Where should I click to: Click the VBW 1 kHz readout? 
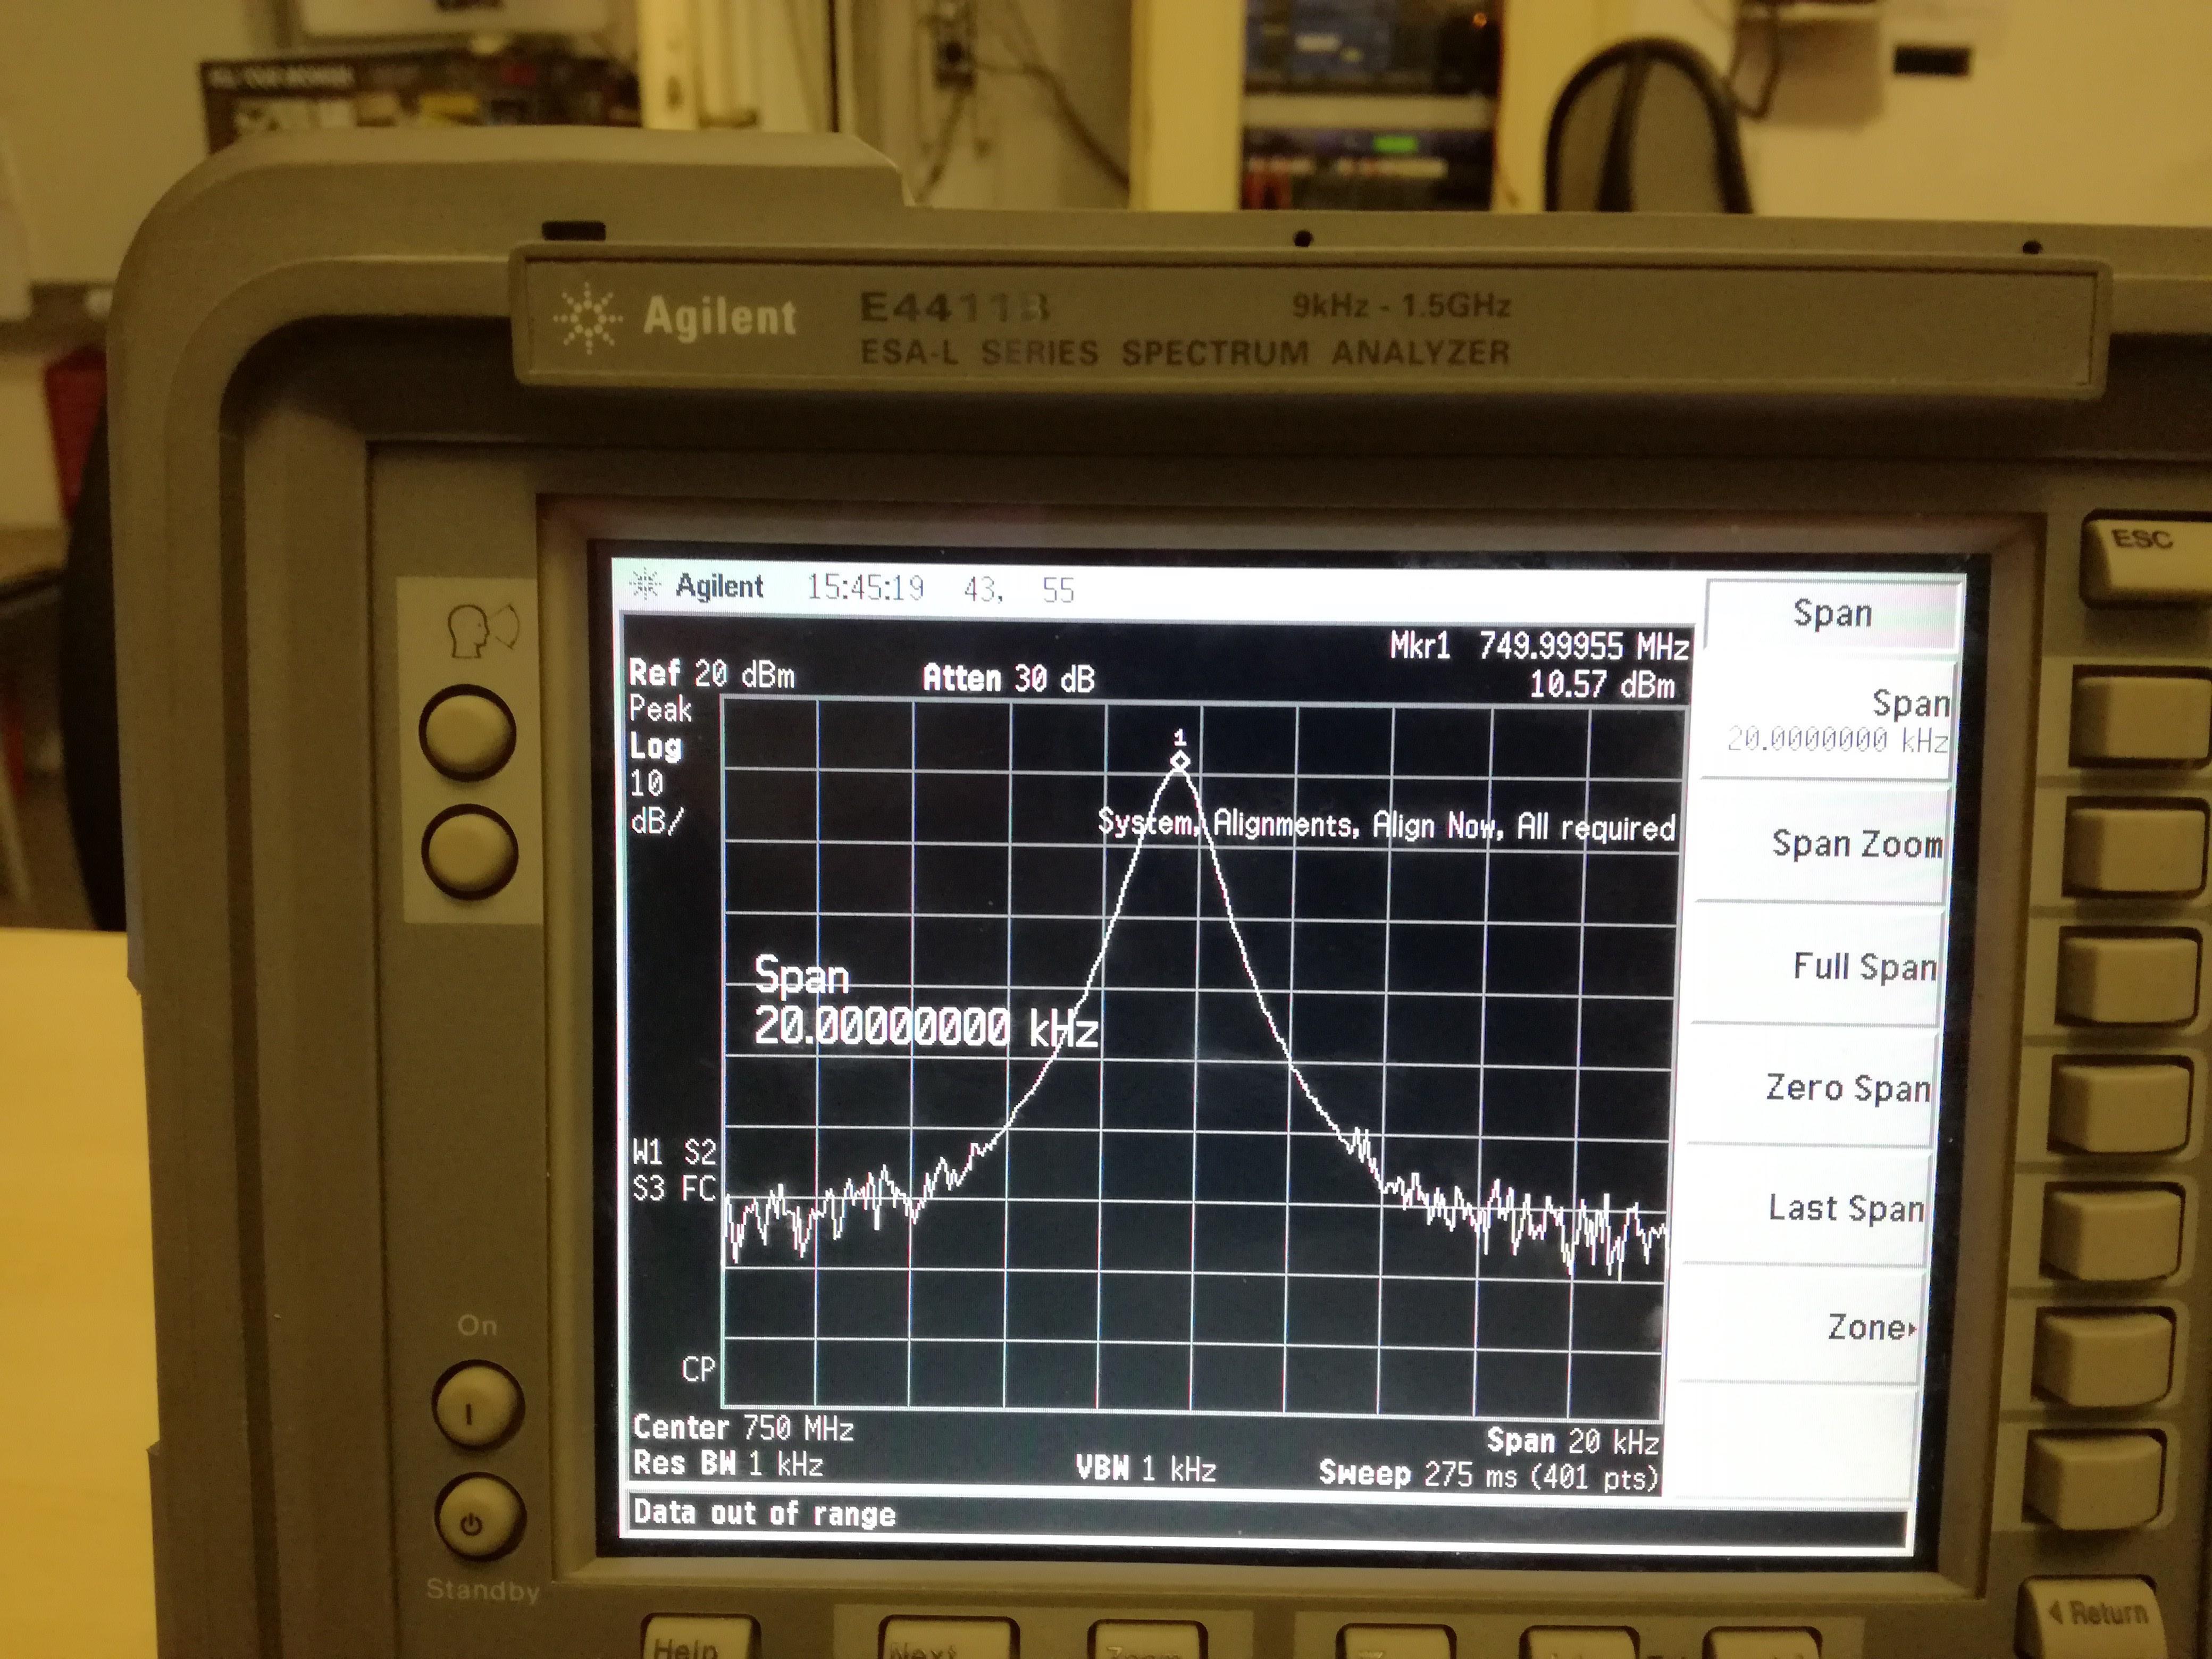(1146, 1468)
